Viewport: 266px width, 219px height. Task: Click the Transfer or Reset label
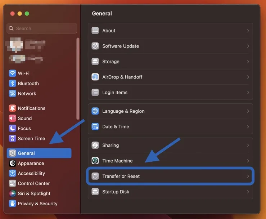pos(121,176)
